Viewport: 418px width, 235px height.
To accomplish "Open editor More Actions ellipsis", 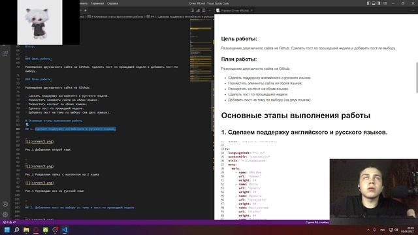I will tap(210, 10).
